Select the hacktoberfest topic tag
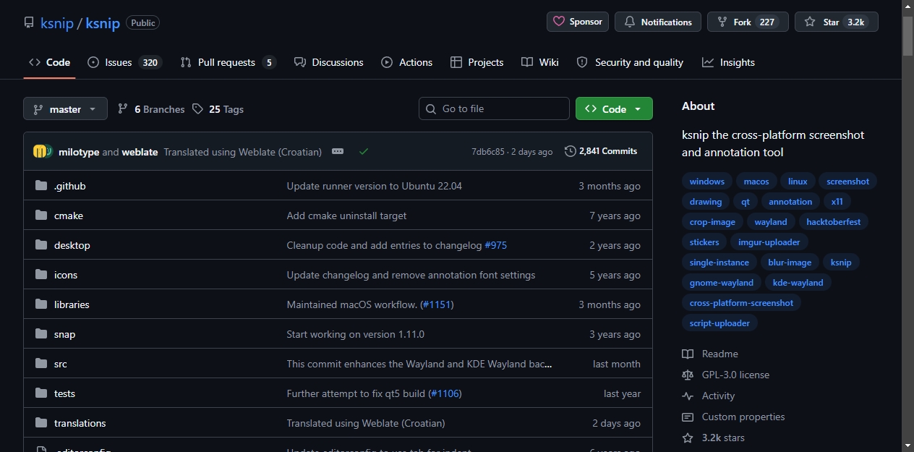 834,222
